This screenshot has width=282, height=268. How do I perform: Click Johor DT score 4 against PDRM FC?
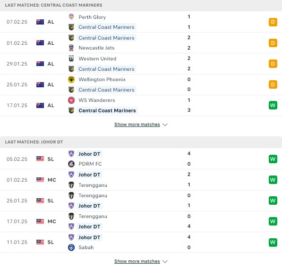189,153
